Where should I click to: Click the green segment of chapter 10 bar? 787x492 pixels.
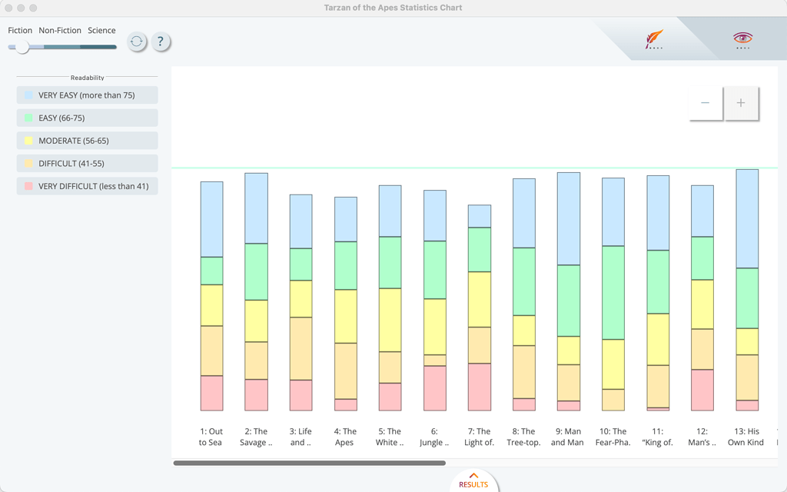click(613, 293)
